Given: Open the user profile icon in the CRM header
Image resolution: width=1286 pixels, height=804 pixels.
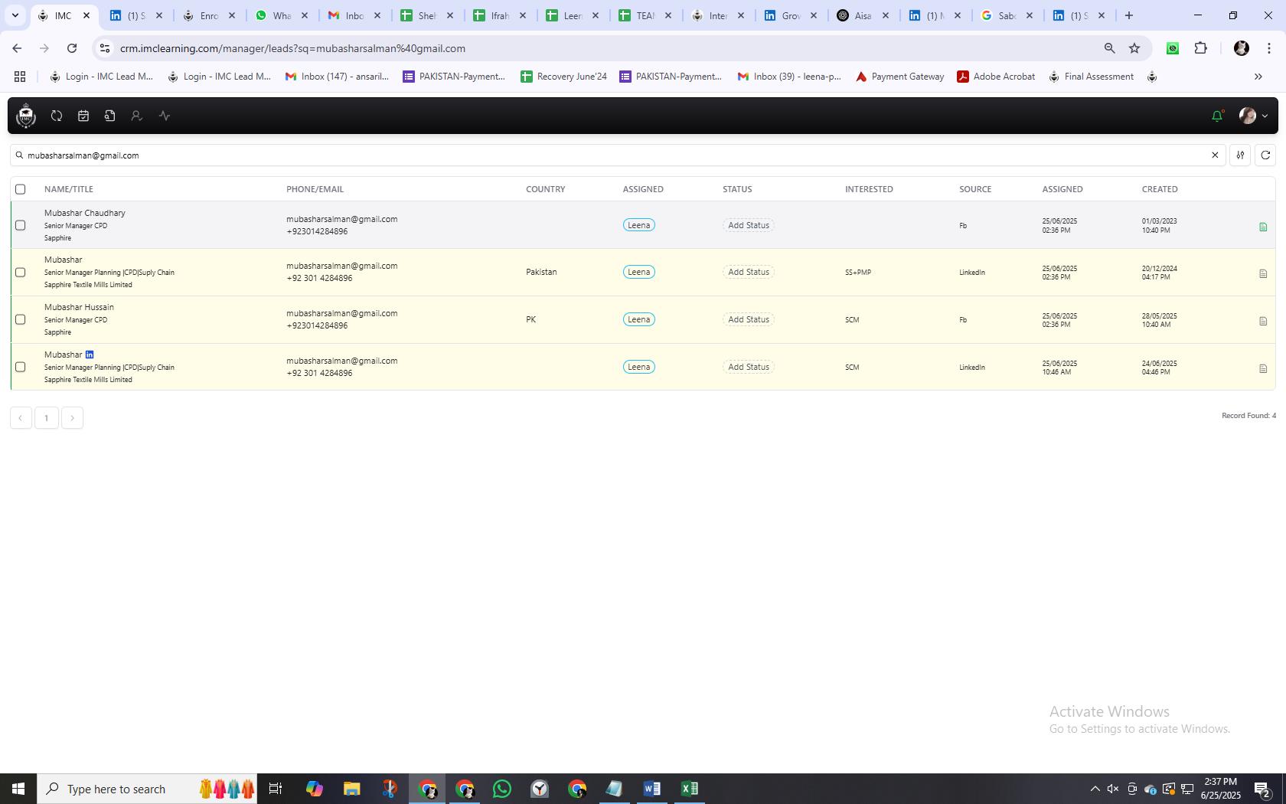Looking at the screenshot, I should coord(136,116).
